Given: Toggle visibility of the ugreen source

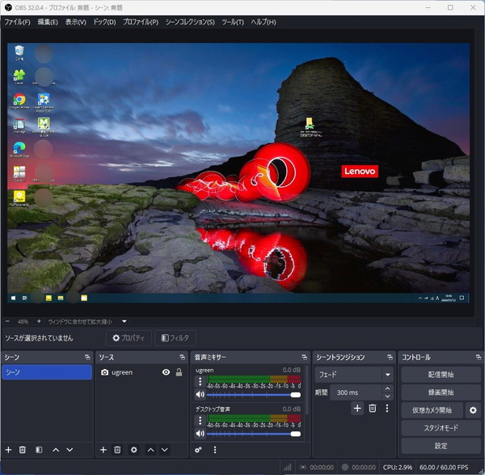Looking at the screenshot, I should [166, 372].
